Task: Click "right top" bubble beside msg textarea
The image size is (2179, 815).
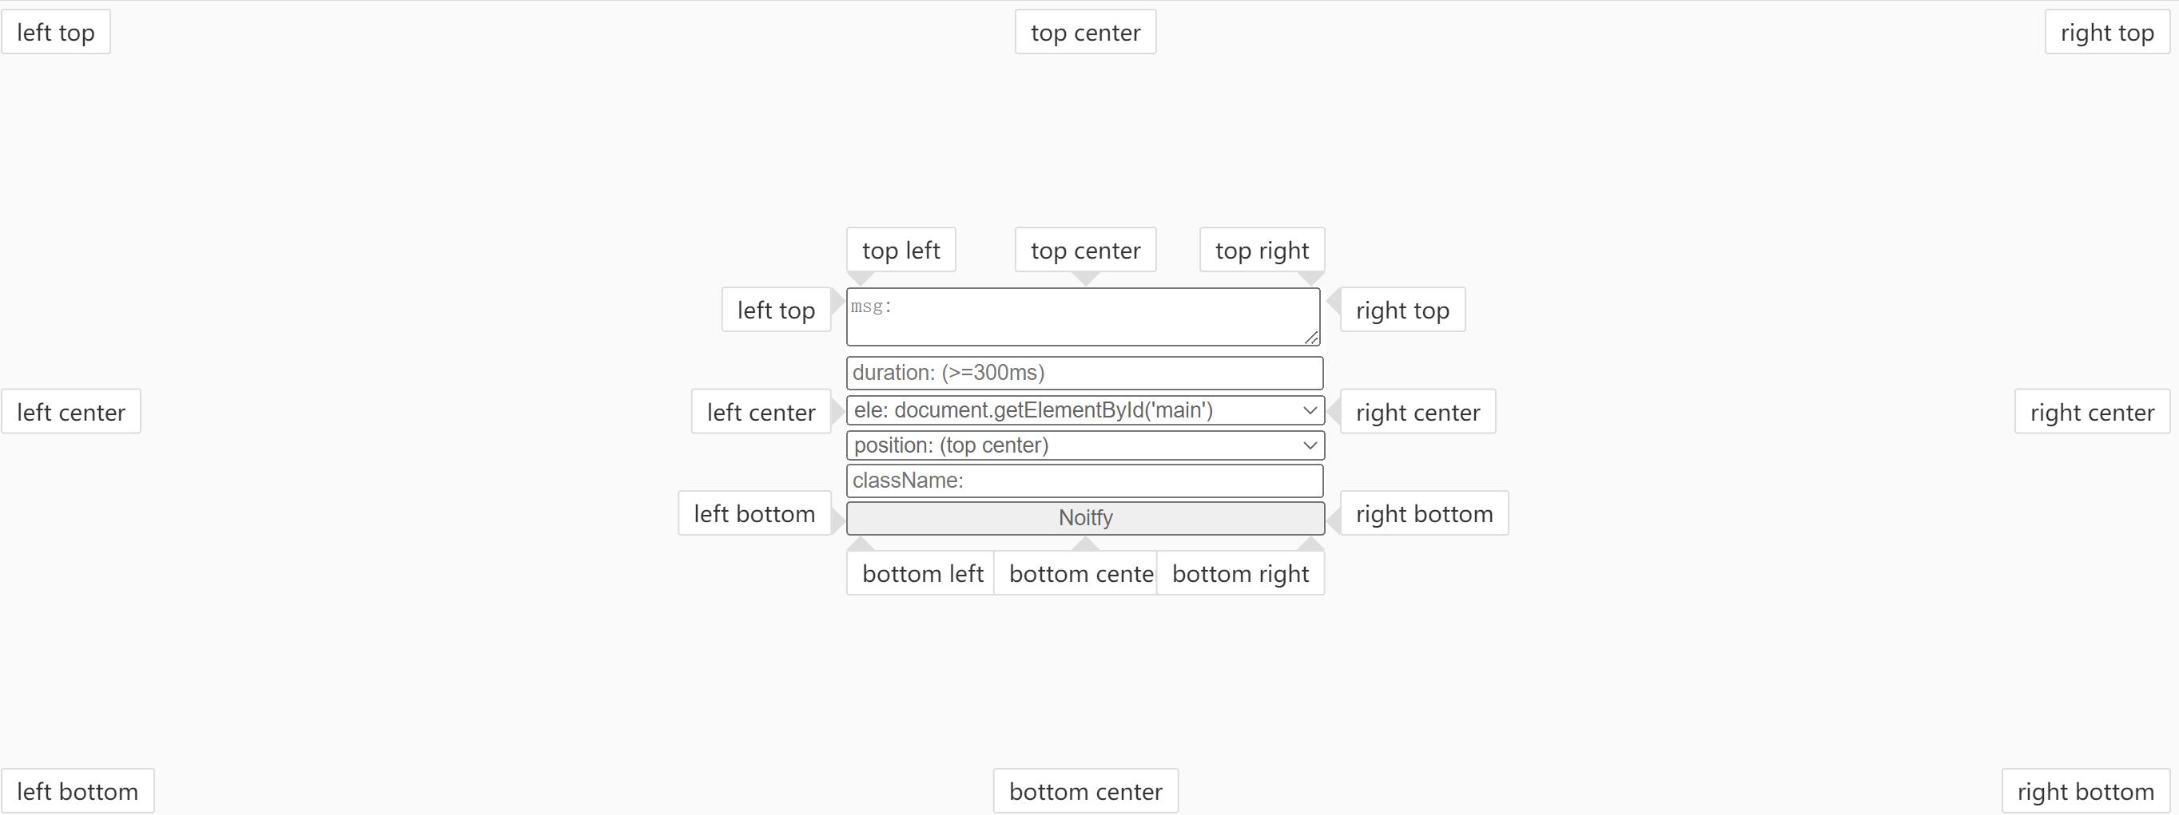Action: [1402, 311]
